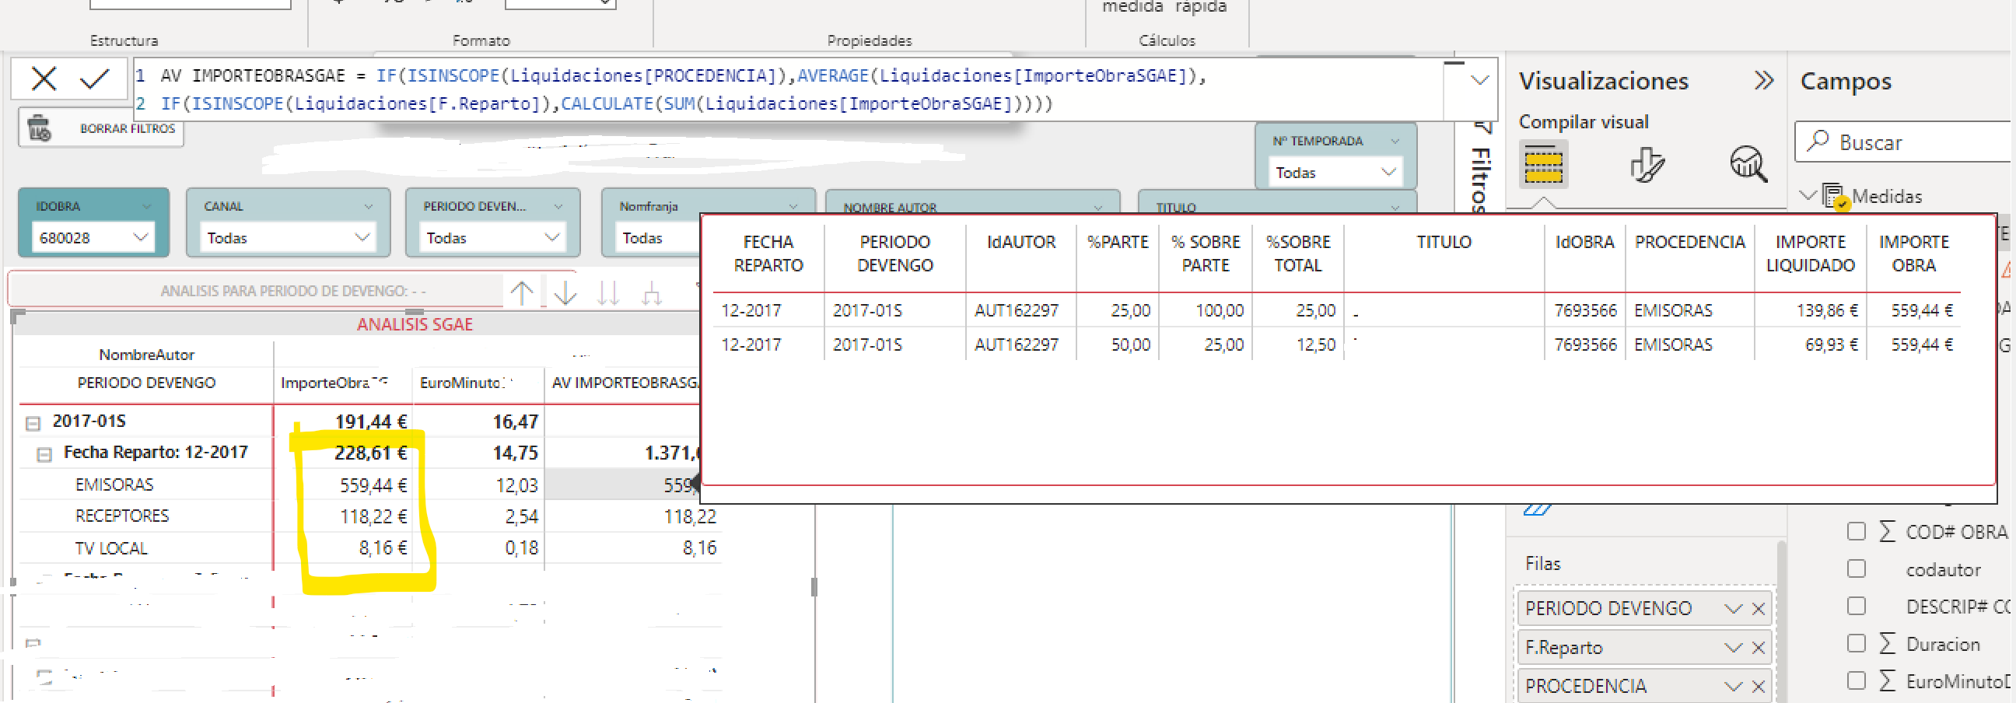Click the drill up arrow icon
Viewport: 2016px width, 703px height.
[x=522, y=292]
